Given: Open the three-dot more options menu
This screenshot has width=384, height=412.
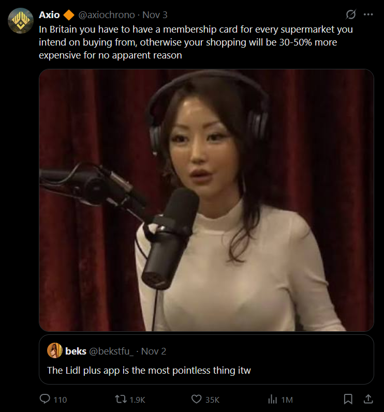Looking at the screenshot, I should tap(368, 14).
